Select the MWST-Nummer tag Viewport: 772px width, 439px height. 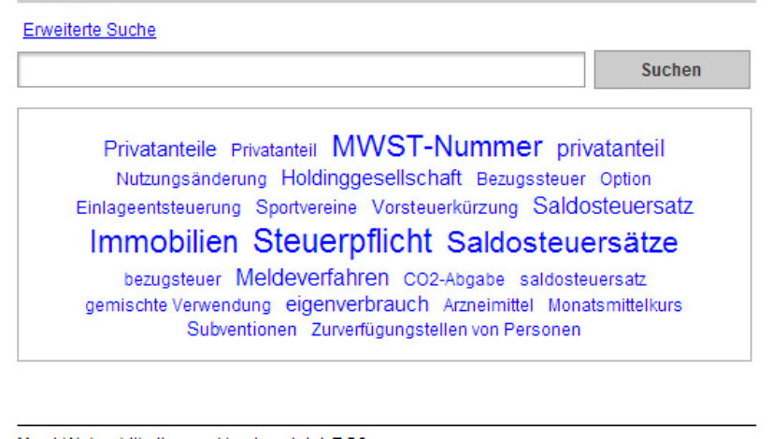(x=436, y=147)
